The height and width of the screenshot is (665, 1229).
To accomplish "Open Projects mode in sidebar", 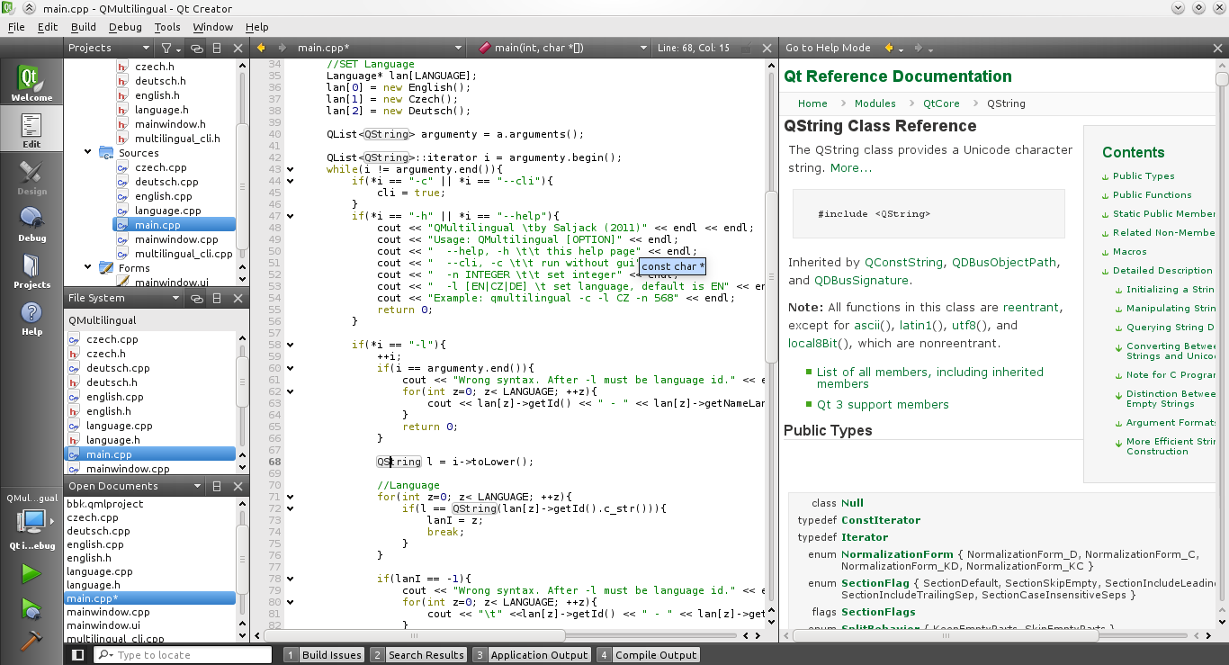I will (31, 270).
